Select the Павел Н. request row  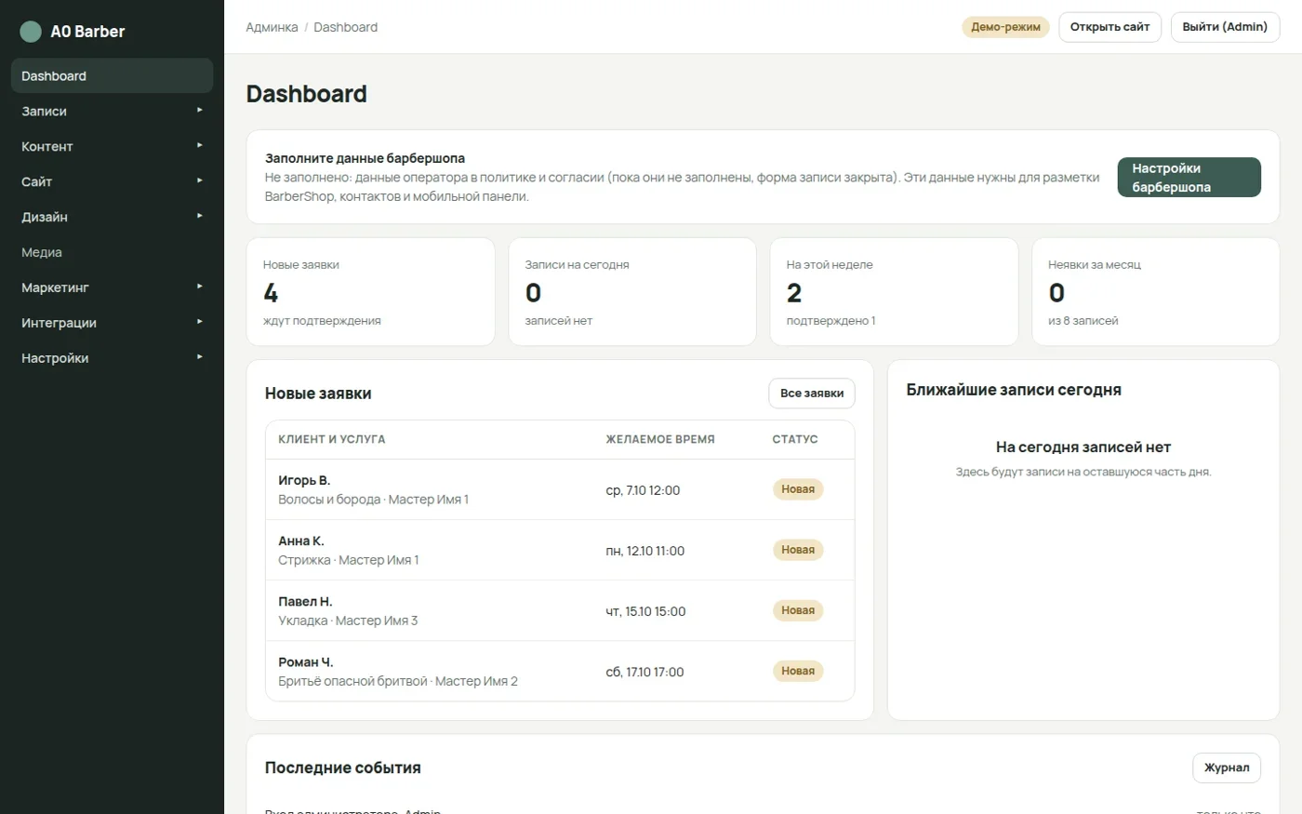click(560, 610)
